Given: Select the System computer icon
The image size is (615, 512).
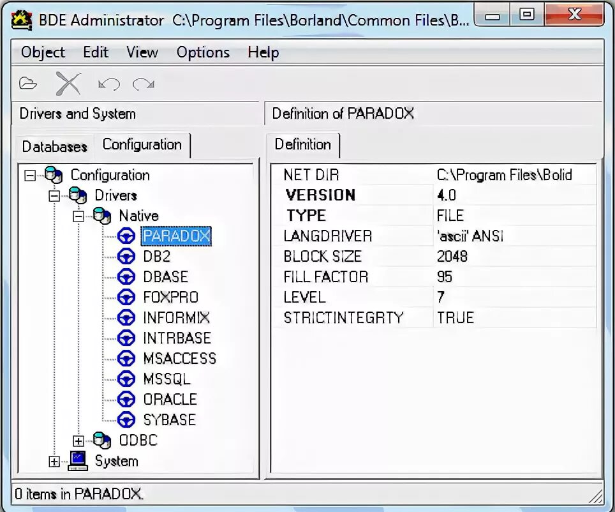Looking at the screenshot, I should click(77, 461).
